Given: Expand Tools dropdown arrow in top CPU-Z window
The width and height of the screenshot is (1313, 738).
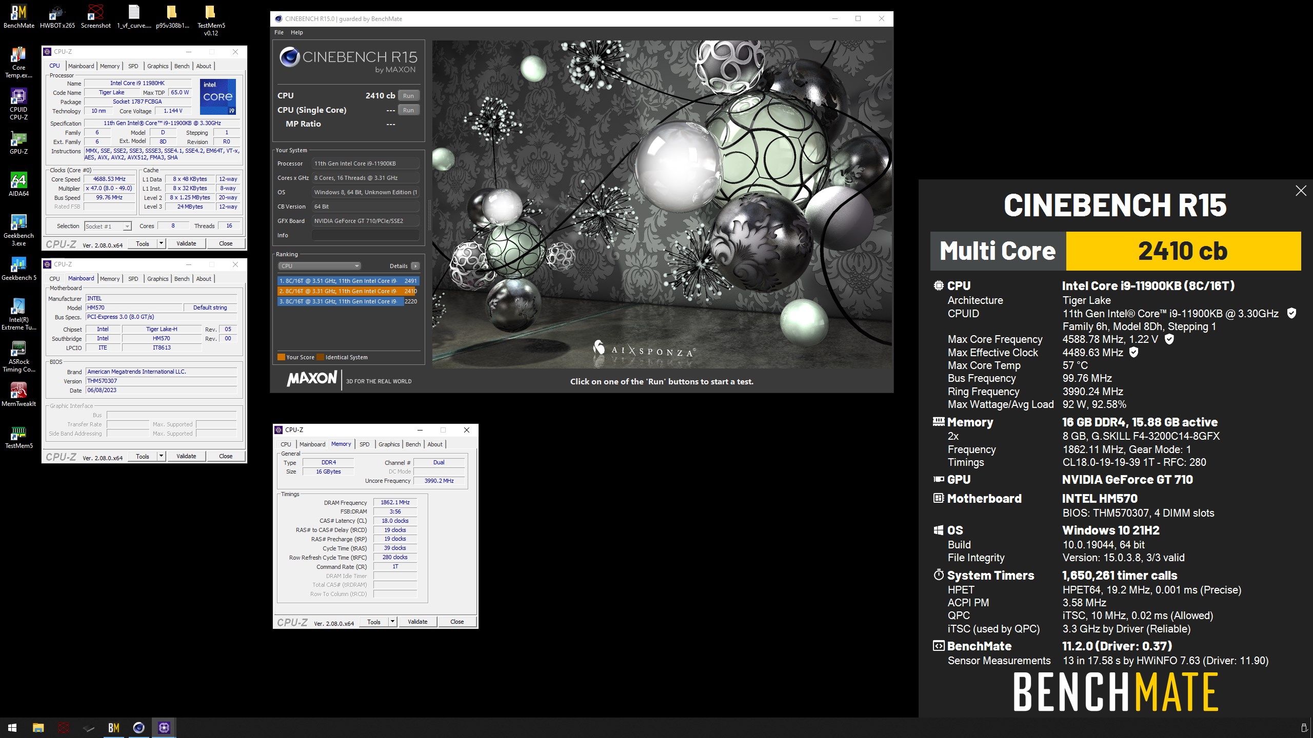Looking at the screenshot, I should (x=161, y=243).
